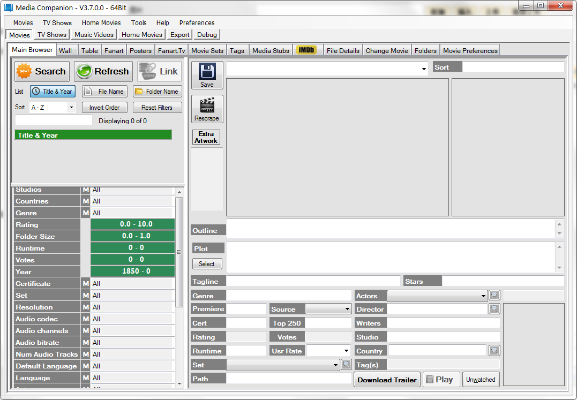Toggle the Title & Year list mode
Viewport: 577px width, 400px height.
click(x=53, y=92)
